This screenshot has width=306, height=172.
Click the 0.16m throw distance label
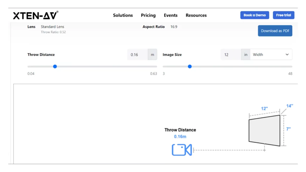tap(180, 136)
